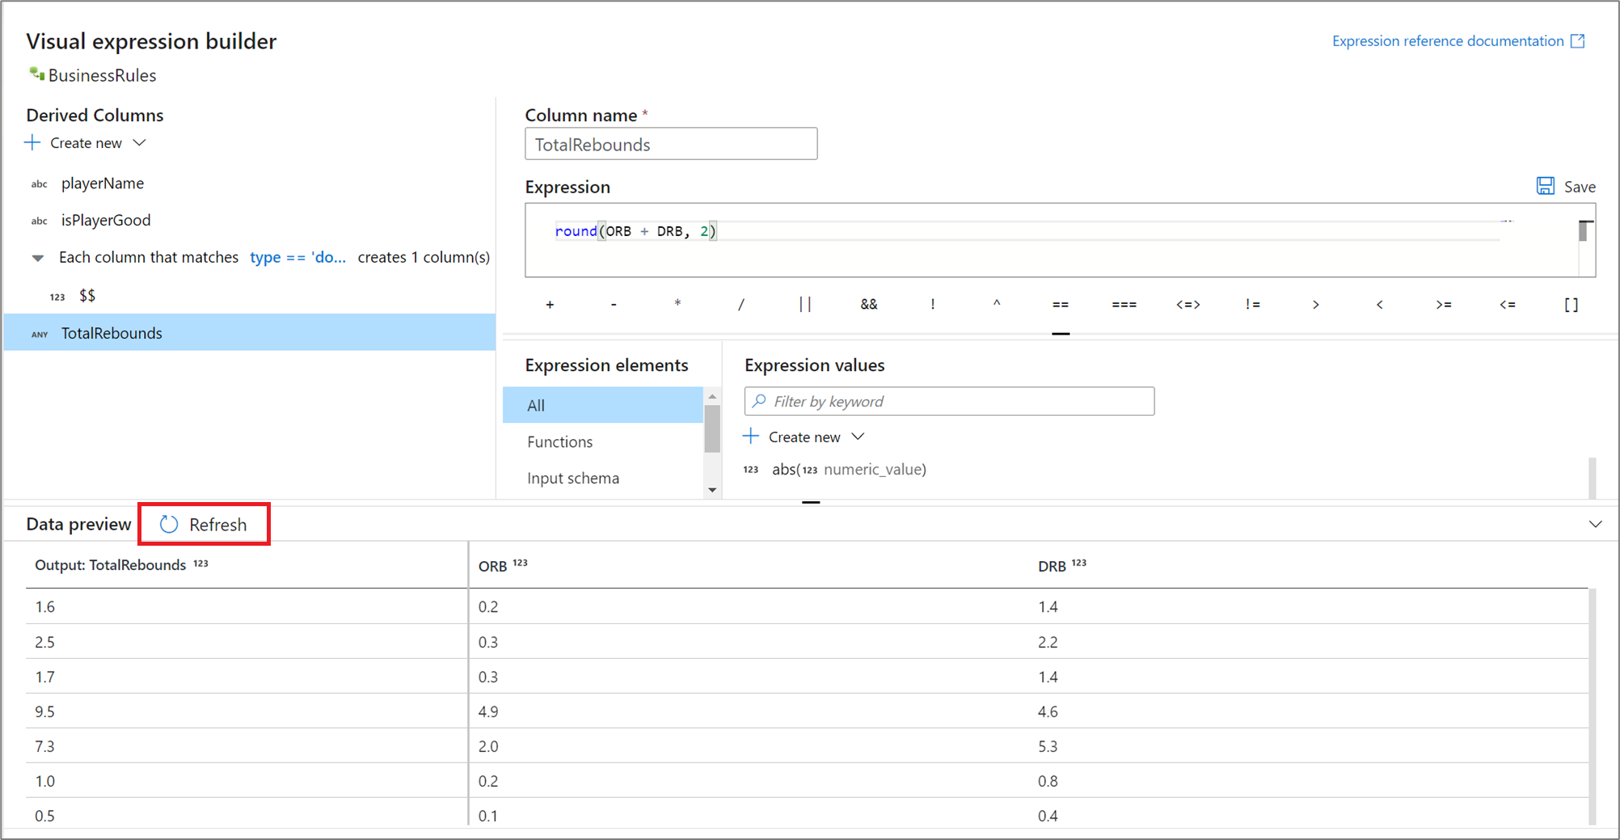The width and height of the screenshot is (1620, 840).
Task: Open Expression values Create new dropdown
Action: [859, 437]
